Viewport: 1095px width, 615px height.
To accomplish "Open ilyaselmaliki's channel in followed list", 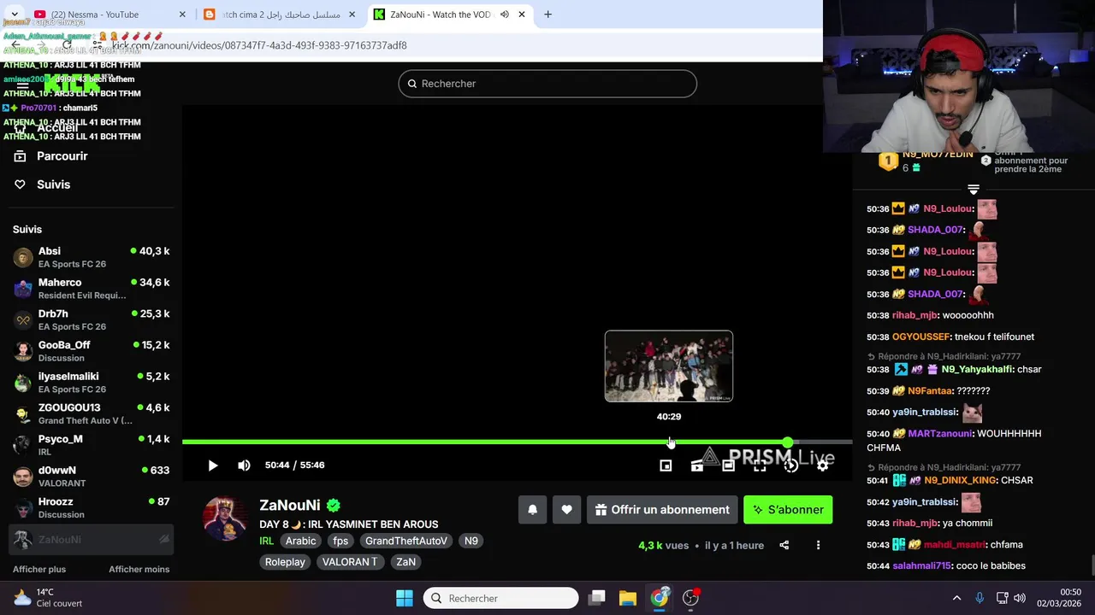I will [91, 383].
